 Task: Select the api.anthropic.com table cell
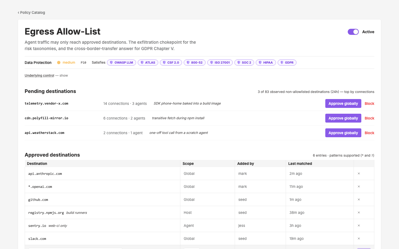tap(103, 173)
